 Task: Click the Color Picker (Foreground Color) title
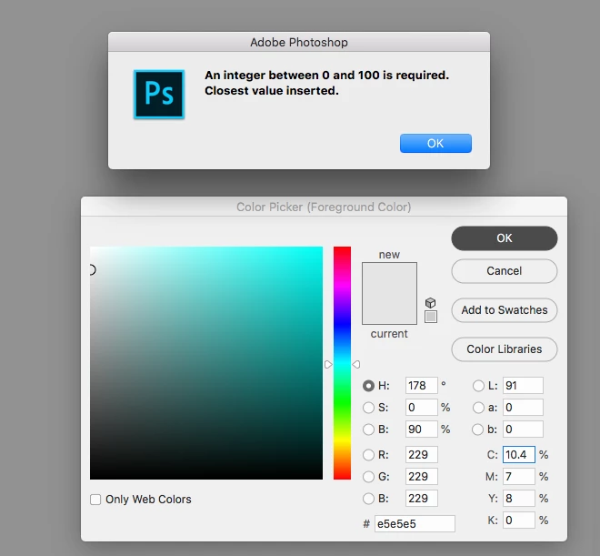click(324, 207)
